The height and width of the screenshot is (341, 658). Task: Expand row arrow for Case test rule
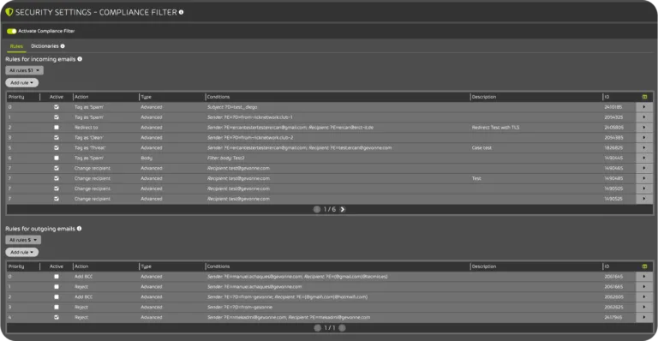tap(644, 147)
